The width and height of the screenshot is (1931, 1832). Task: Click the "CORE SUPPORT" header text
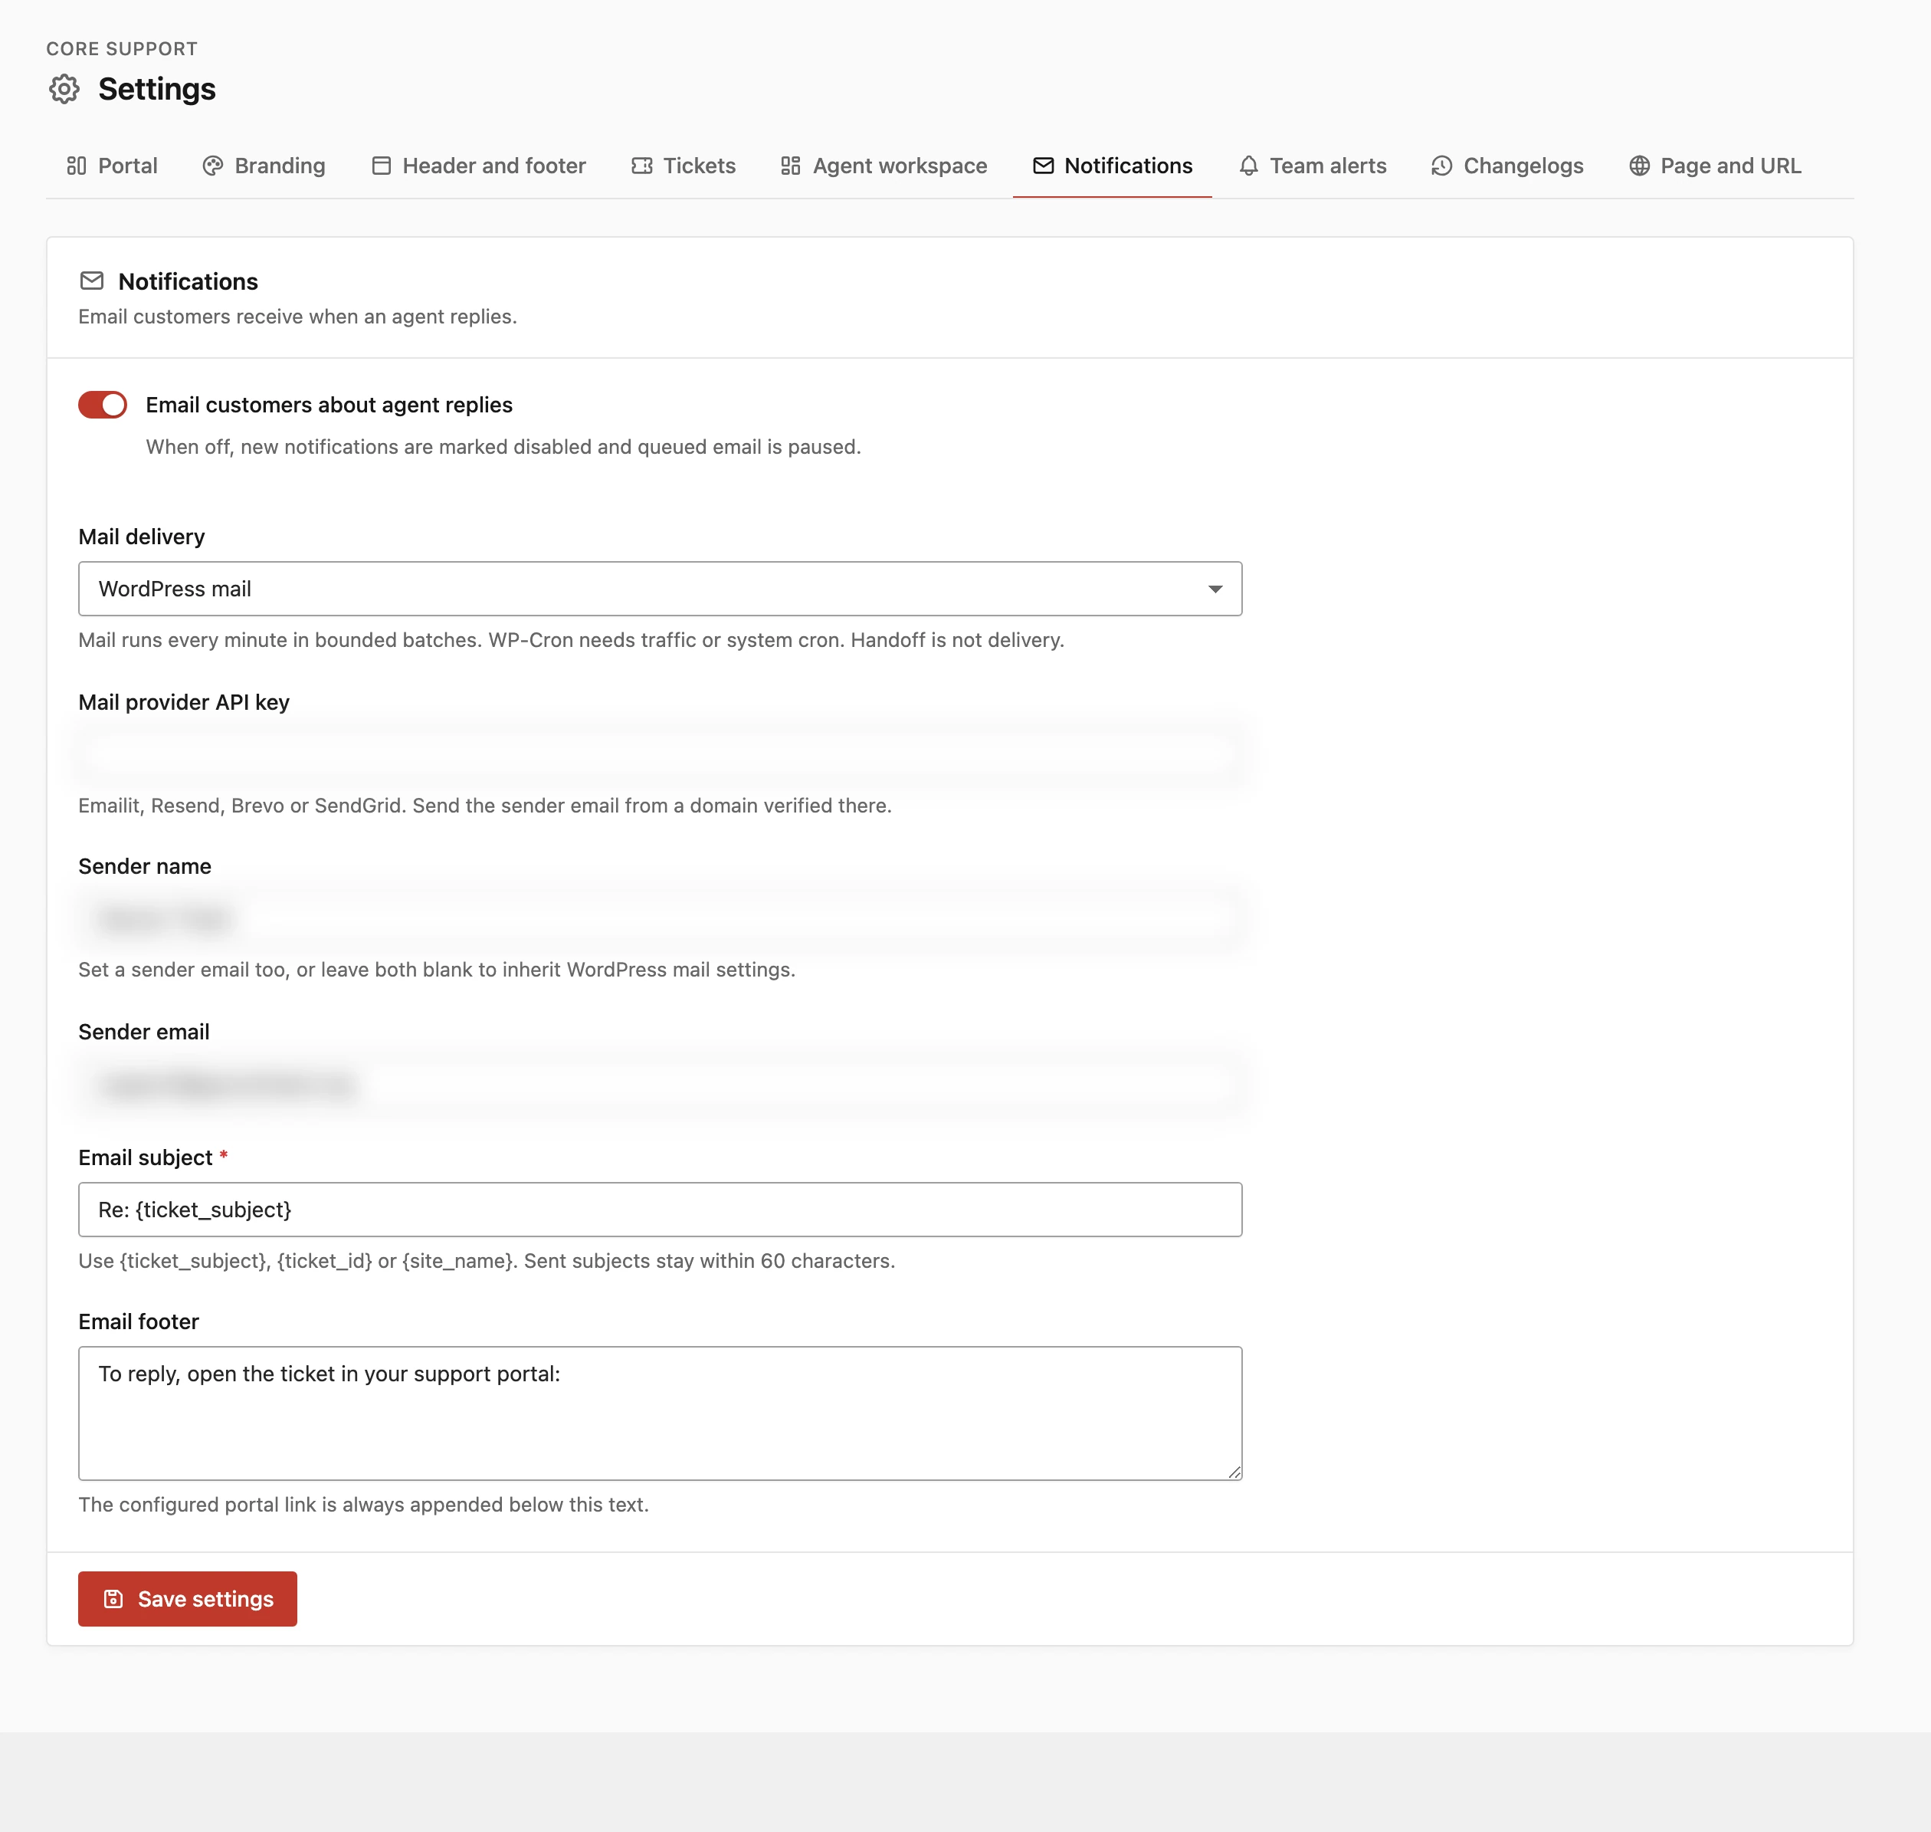[x=122, y=49]
